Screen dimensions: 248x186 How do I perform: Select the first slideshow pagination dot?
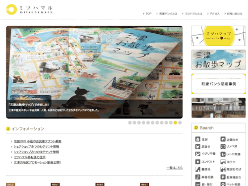[130, 123]
